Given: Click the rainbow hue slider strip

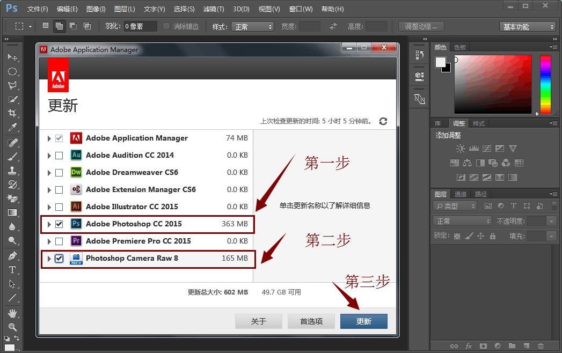Looking at the screenshot, I should (545, 84).
